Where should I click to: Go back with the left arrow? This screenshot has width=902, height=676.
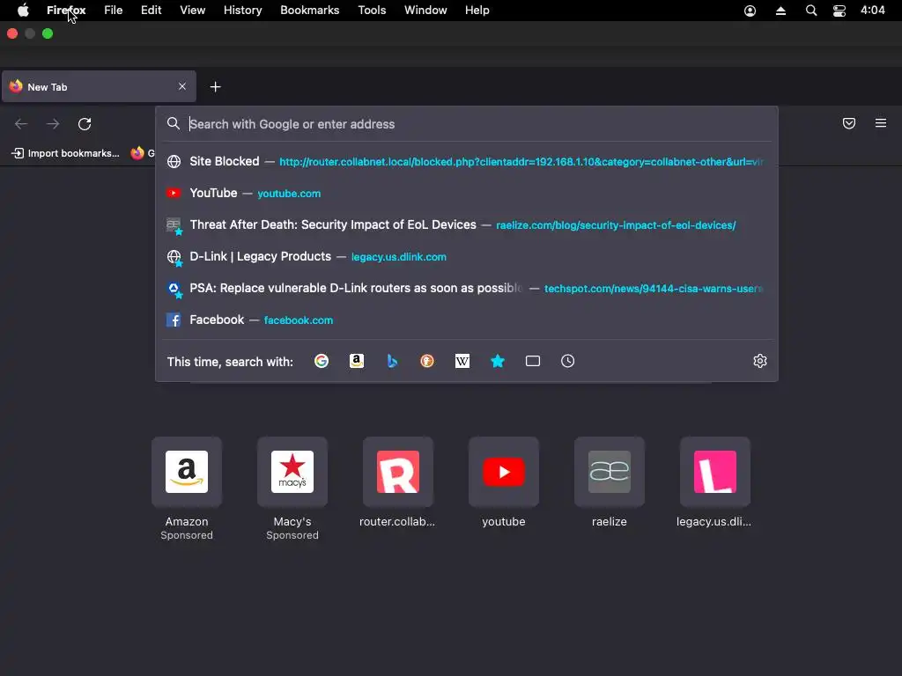[x=21, y=124]
